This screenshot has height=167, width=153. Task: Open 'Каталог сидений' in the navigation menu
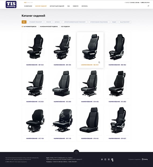pyautogui.click(x=41, y=6)
